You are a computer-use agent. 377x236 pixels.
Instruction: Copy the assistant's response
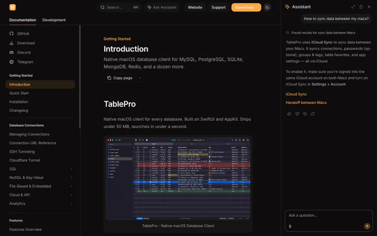[305, 114]
